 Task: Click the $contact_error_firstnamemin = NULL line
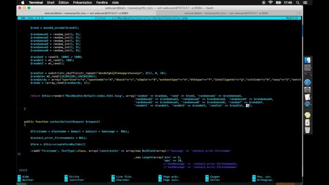[x=59, y=138]
